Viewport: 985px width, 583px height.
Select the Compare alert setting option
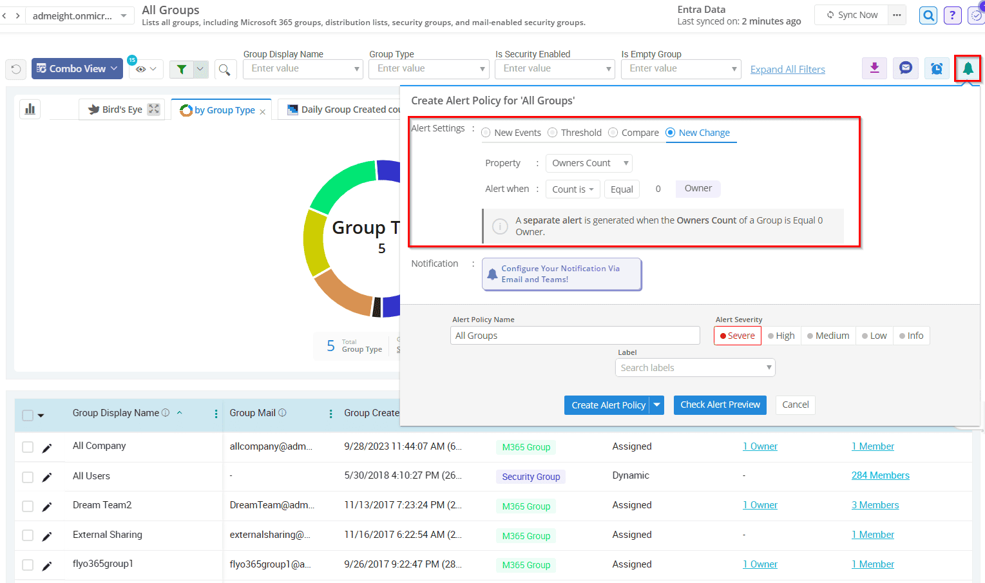coord(613,133)
